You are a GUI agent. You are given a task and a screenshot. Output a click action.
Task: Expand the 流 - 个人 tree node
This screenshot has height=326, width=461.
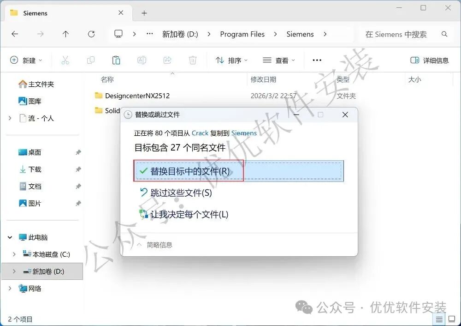(x=10, y=118)
